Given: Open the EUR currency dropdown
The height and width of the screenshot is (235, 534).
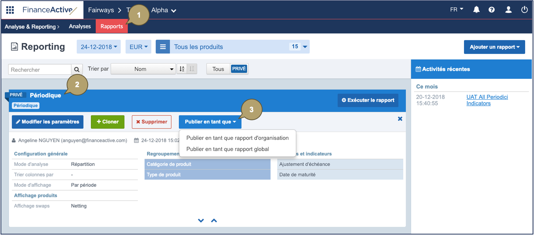Looking at the screenshot, I should 138,47.
